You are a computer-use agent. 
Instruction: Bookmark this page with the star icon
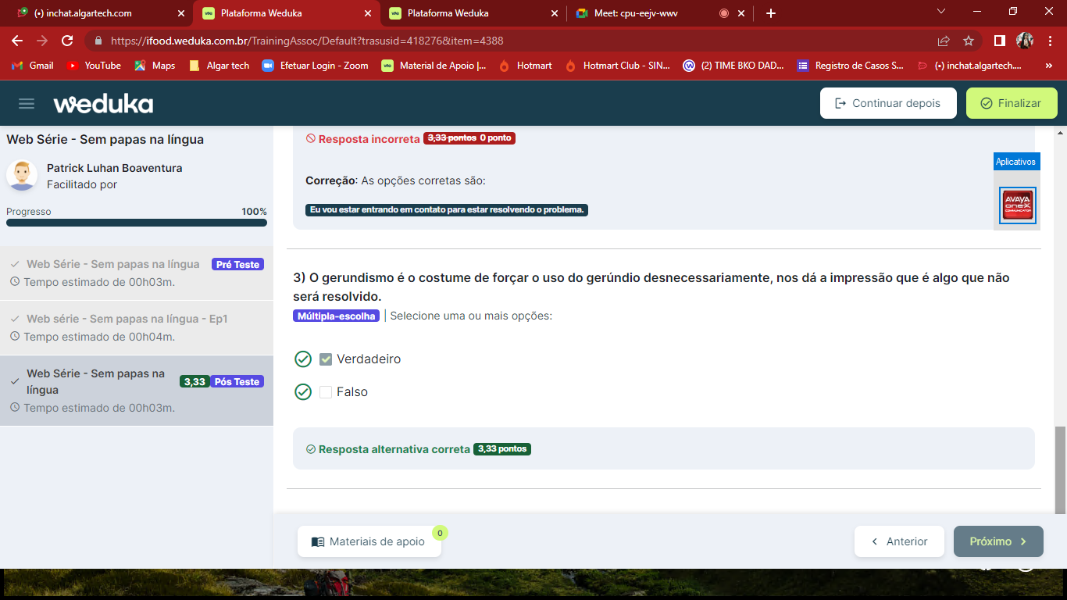coord(969,41)
